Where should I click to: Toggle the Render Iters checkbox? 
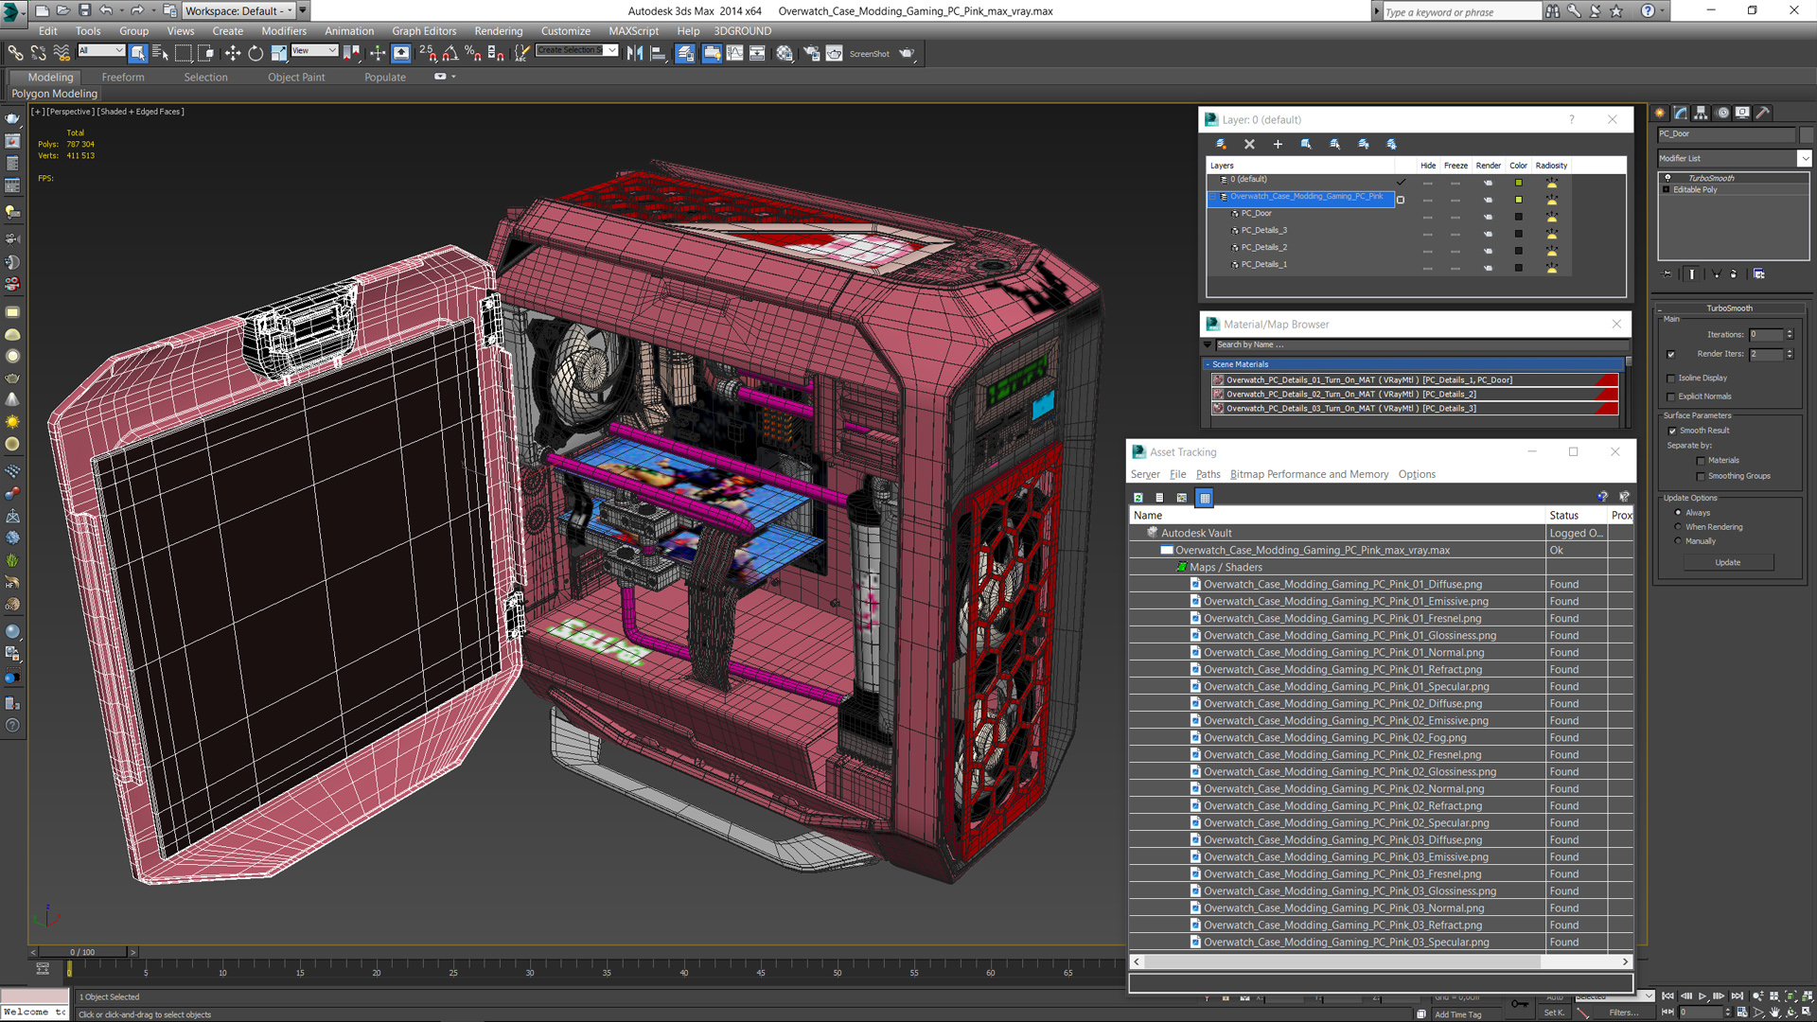tap(1671, 355)
